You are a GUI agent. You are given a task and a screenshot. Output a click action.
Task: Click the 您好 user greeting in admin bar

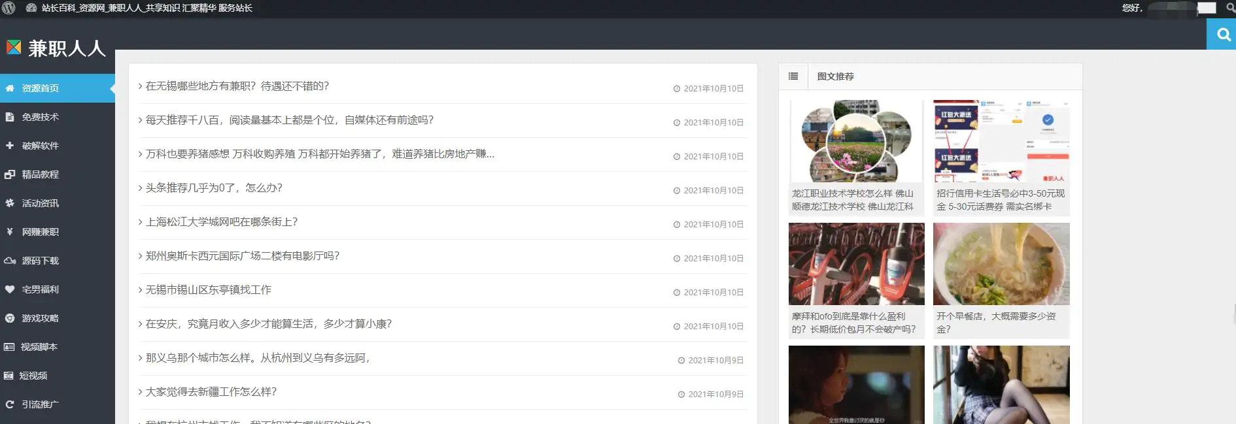(x=1132, y=8)
